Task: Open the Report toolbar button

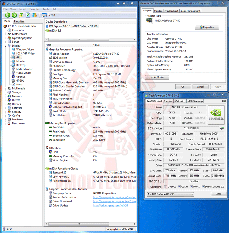Action: coord(48,15)
